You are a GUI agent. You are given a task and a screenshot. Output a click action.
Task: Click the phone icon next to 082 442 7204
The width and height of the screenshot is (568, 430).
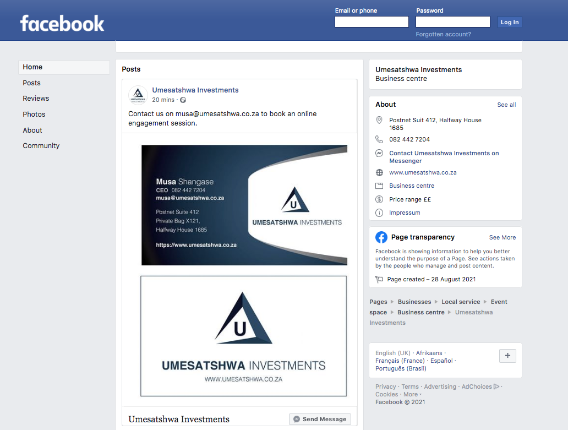tap(379, 139)
